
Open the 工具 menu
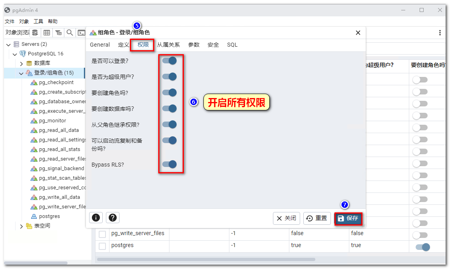coord(38,22)
